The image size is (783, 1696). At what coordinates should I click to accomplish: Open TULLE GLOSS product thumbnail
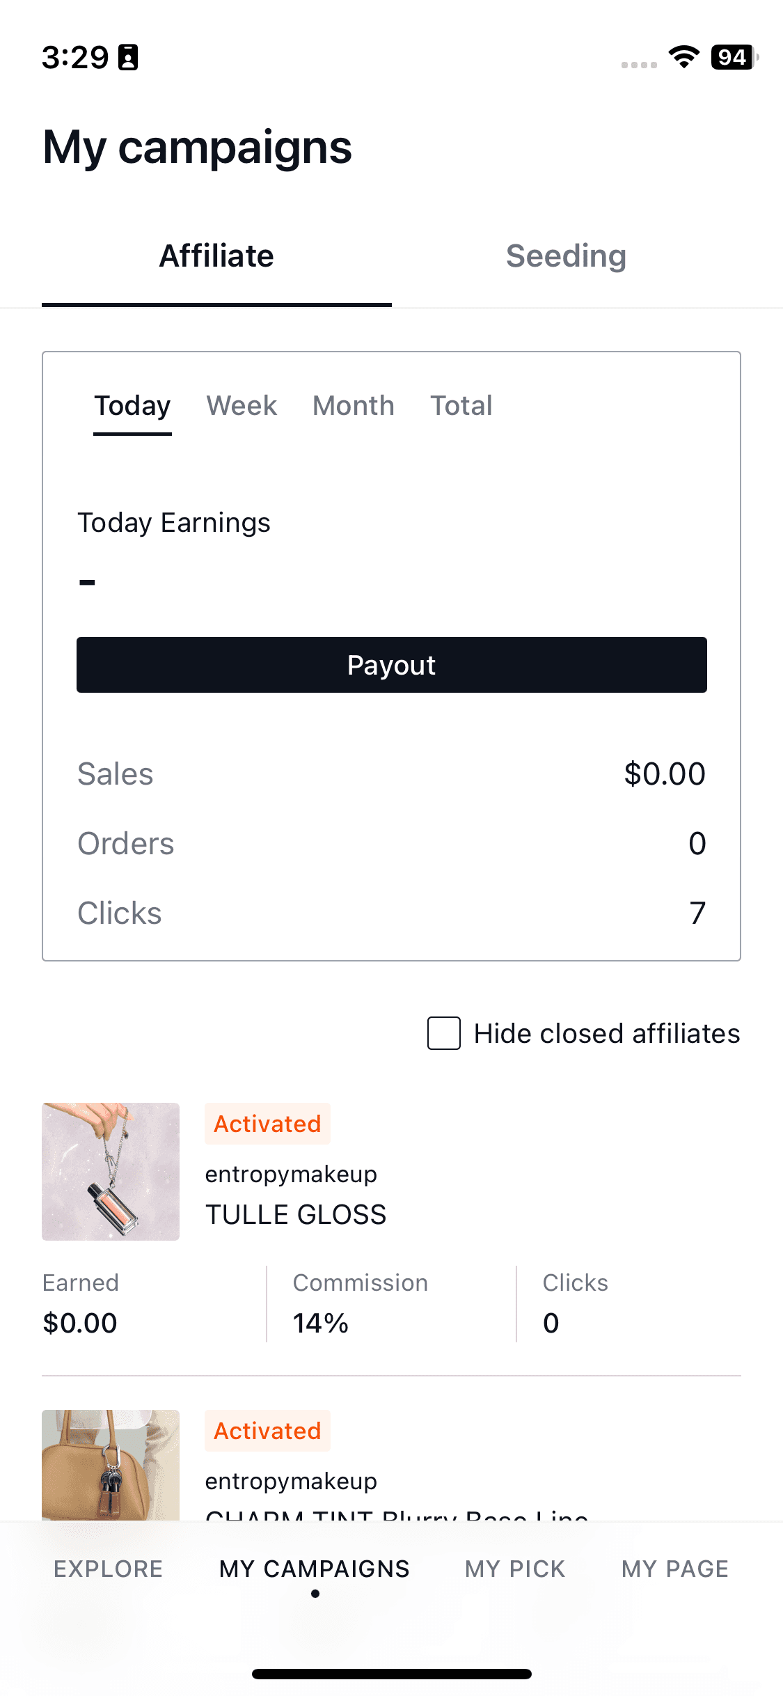tap(111, 1171)
